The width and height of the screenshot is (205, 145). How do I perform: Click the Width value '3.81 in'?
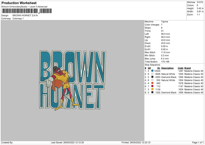coord(200,12)
